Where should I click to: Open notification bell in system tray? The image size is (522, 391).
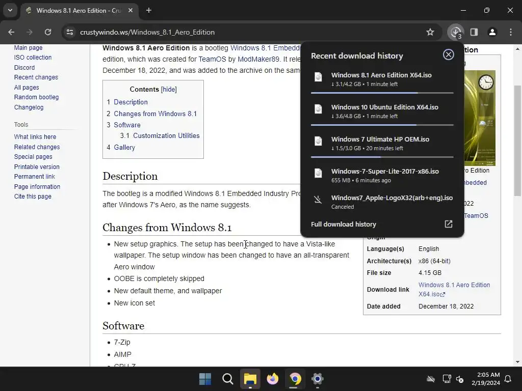(508, 379)
